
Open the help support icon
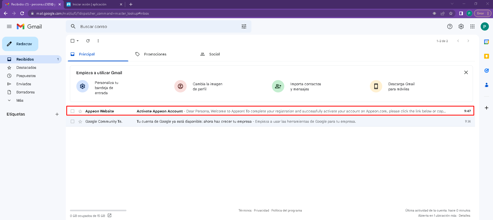coord(450,26)
